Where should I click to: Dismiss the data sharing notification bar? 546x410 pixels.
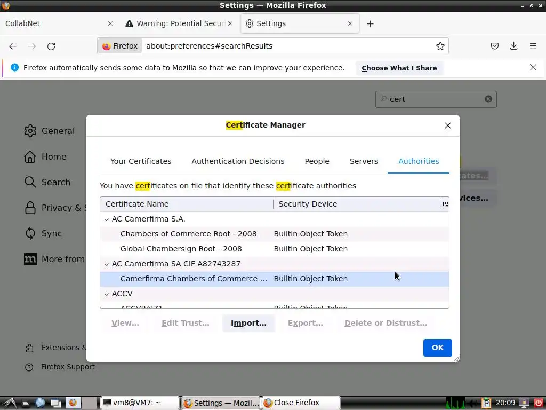pyautogui.click(x=533, y=67)
